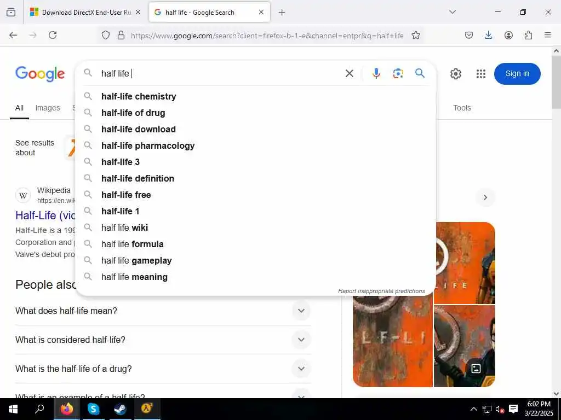561x420 pixels.
Task: Select the Images search tab
Action: pos(48,108)
